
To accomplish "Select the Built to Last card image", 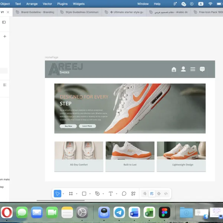I will coord(130,150).
